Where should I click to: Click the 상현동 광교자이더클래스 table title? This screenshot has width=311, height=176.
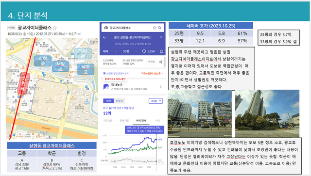point(52,145)
